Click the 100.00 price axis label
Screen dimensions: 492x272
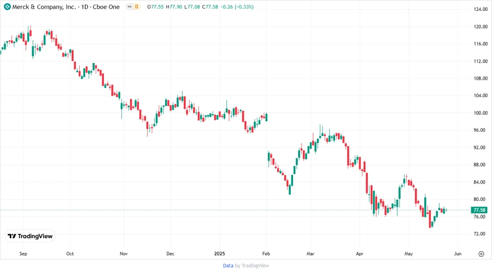(481, 113)
